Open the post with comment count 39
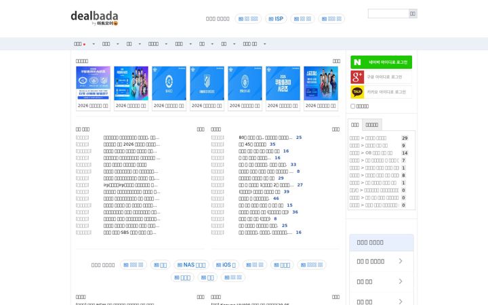Image resolution: width=488 pixels, height=305 pixels. point(259,192)
